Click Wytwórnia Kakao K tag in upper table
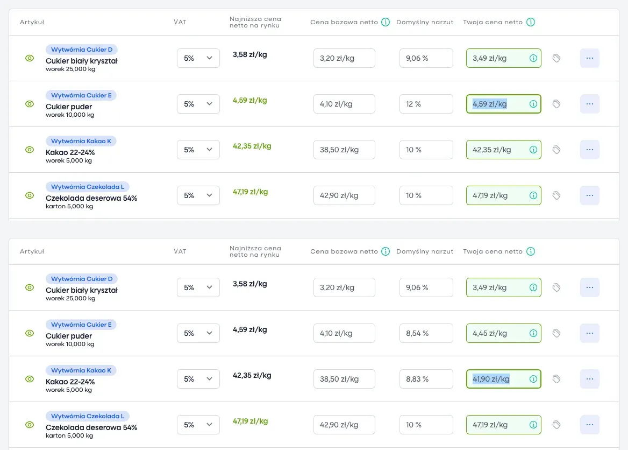This screenshot has width=628, height=450. (81, 141)
